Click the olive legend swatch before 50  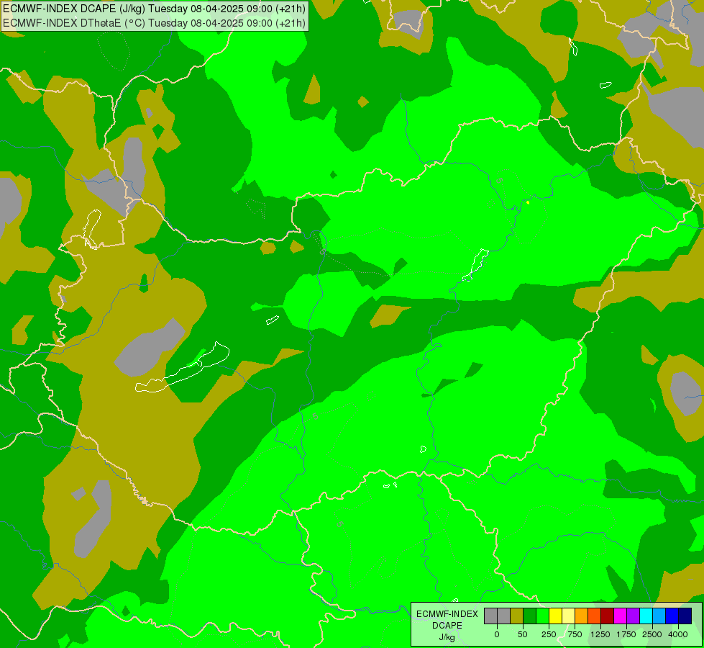[x=516, y=616]
